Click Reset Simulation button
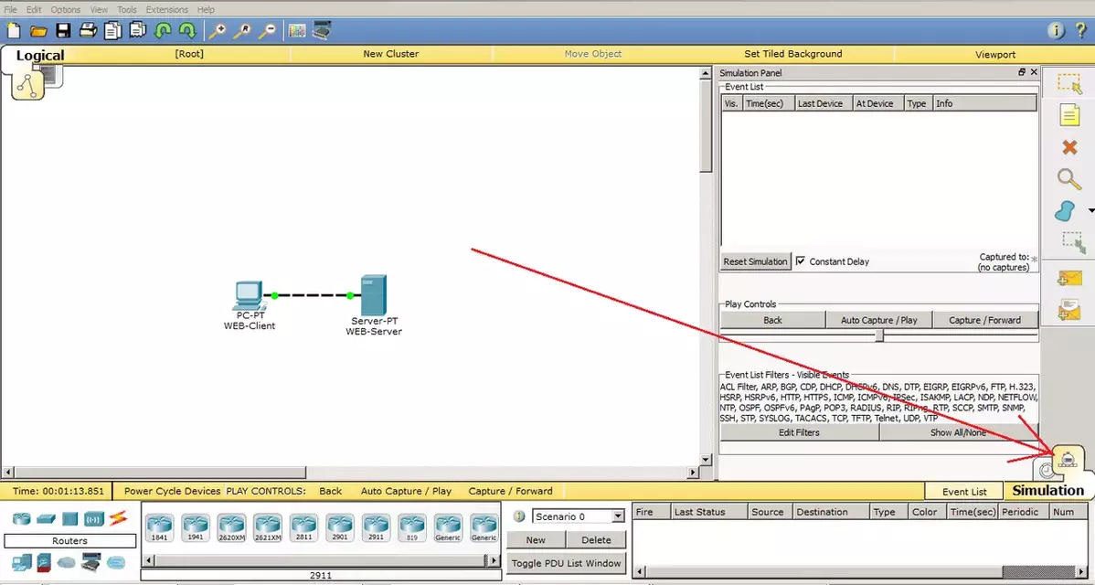 [x=755, y=261]
